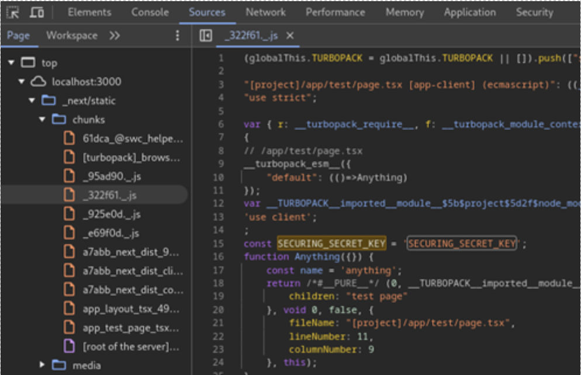Open the _e69f0d._.js file
This screenshot has width=581, height=375.
[110, 233]
